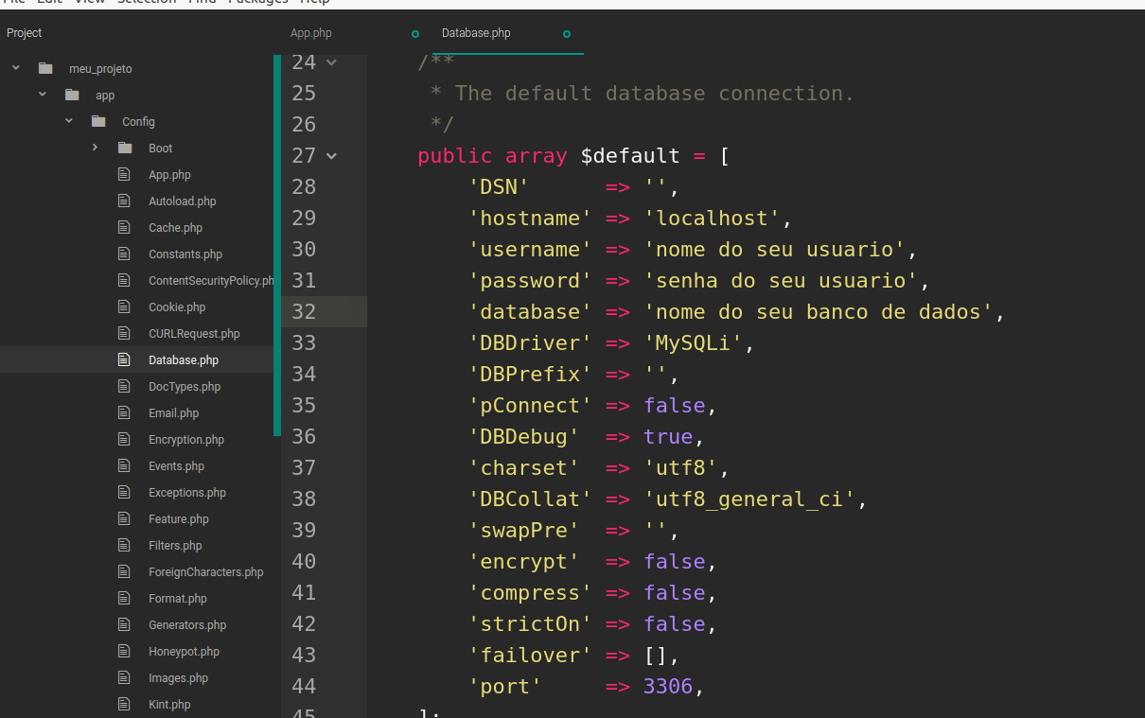This screenshot has height=718, width=1145.
Task: Place cursor in 'localhost' hostname value
Action: tap(713, 218)
